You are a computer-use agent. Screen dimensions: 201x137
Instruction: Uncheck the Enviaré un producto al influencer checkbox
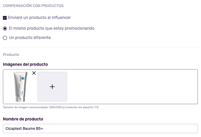(x=5, y=18)
